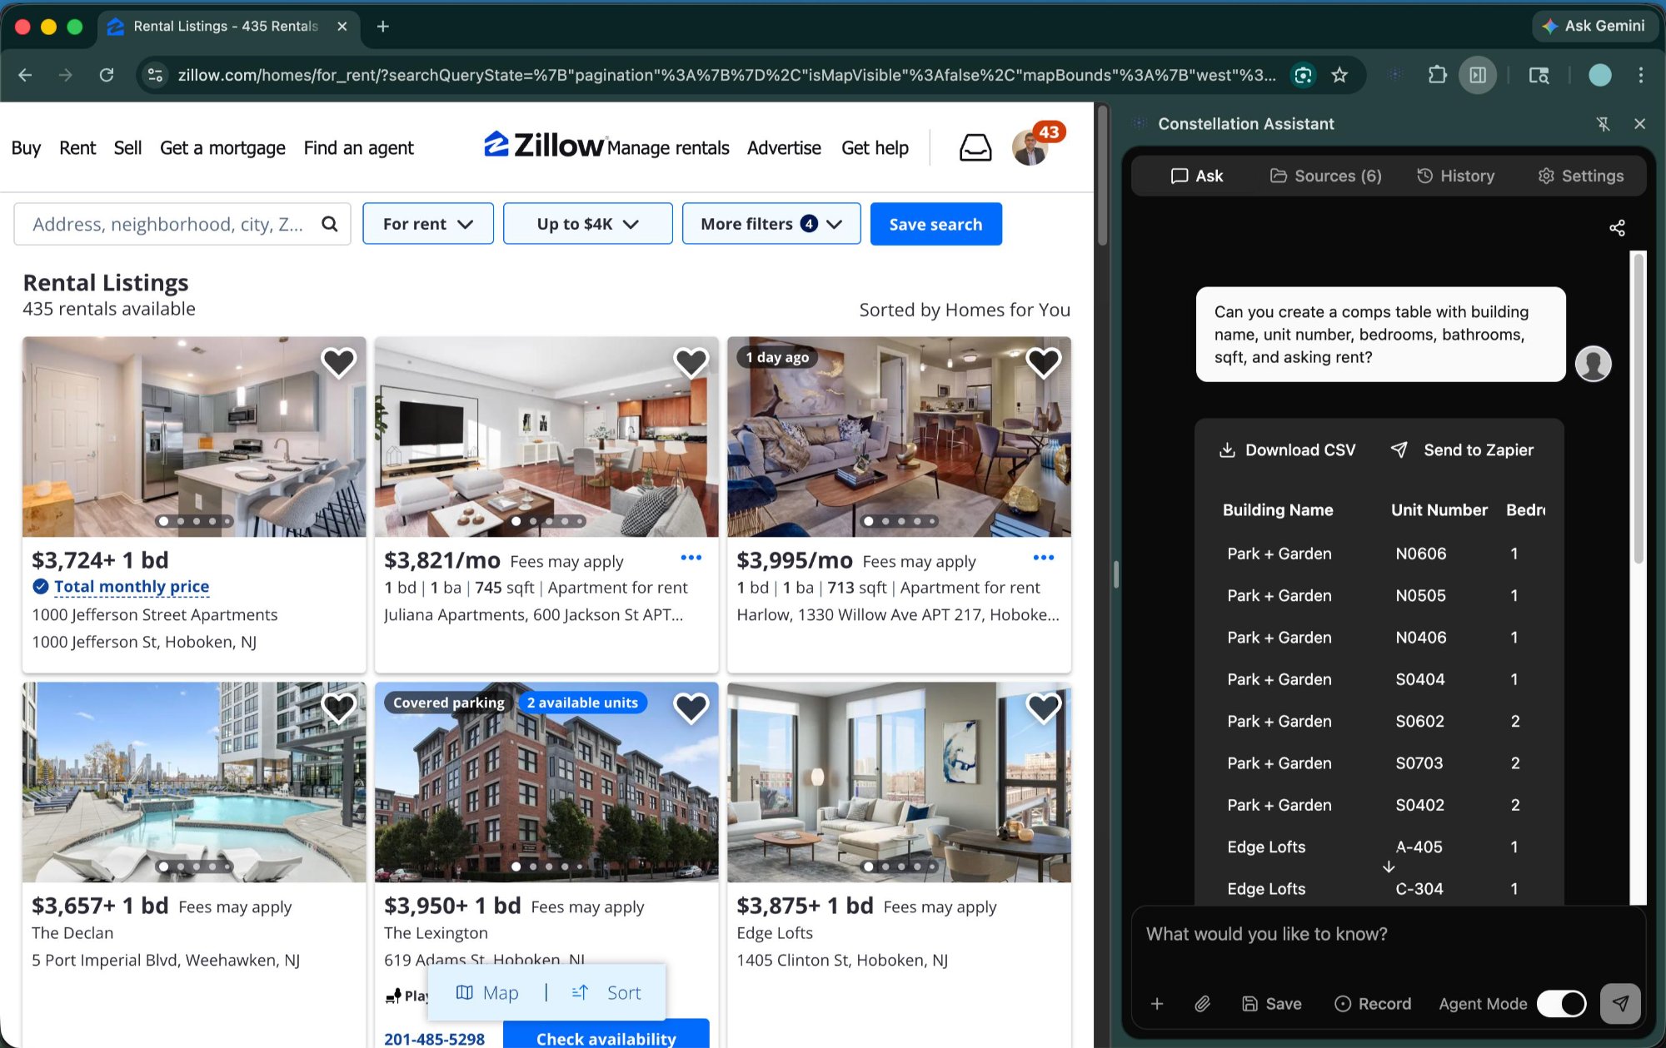
Task: Click Manage rentals link
Action: click(668, 148)
